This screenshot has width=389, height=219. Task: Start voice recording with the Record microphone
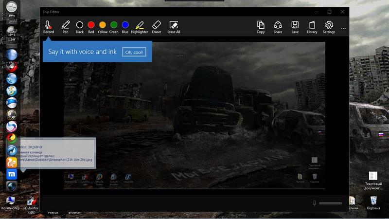pos(48,27)
